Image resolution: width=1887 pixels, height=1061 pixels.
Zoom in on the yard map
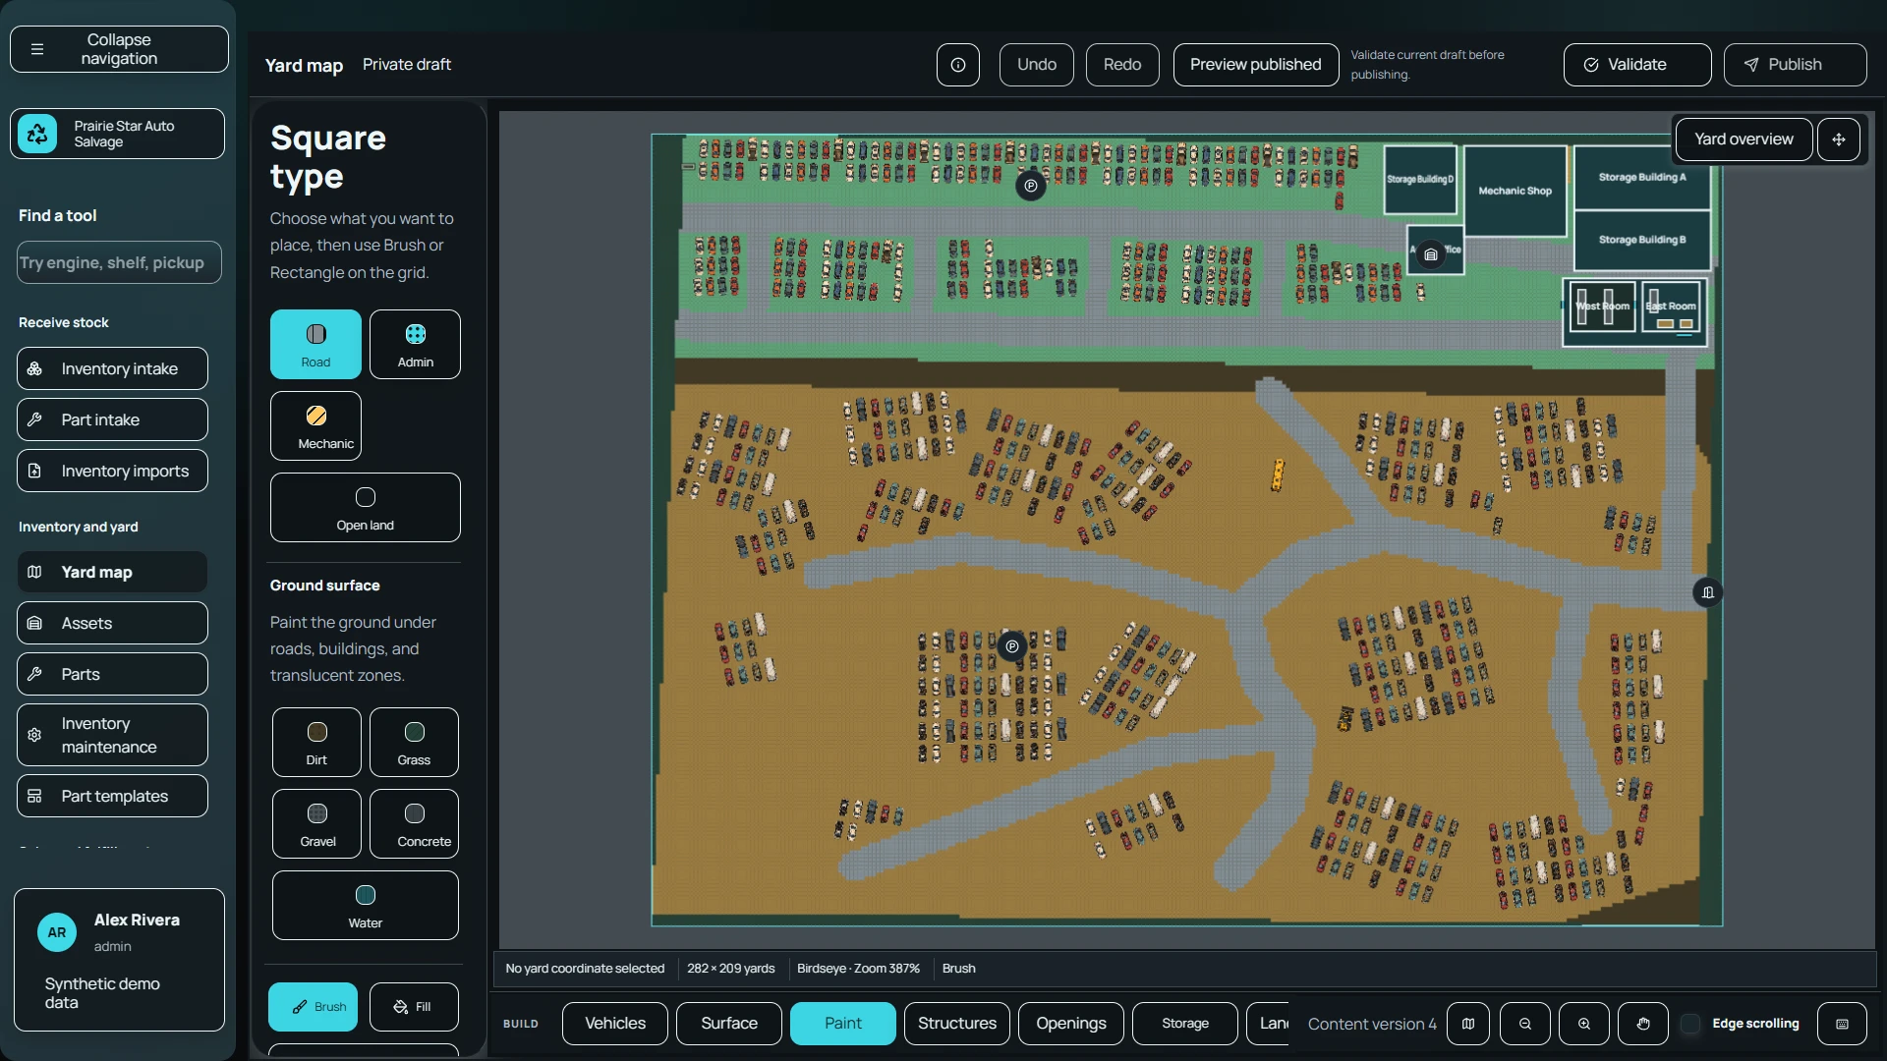coord(1584,1024)
